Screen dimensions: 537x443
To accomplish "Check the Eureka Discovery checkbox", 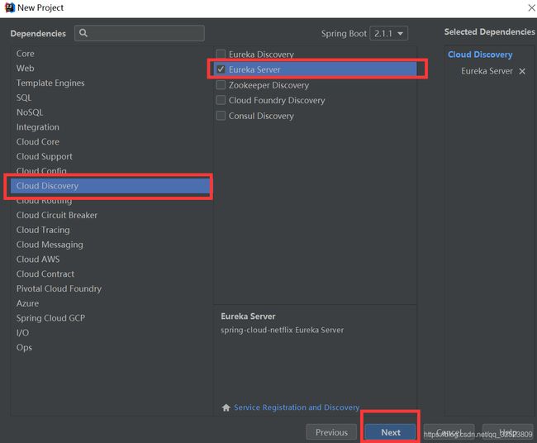I will (x=221, y=54).
